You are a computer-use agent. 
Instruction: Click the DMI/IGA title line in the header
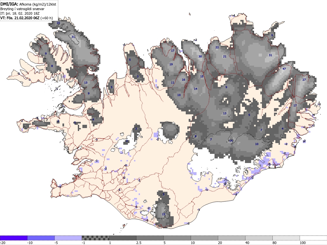point(28,4)
